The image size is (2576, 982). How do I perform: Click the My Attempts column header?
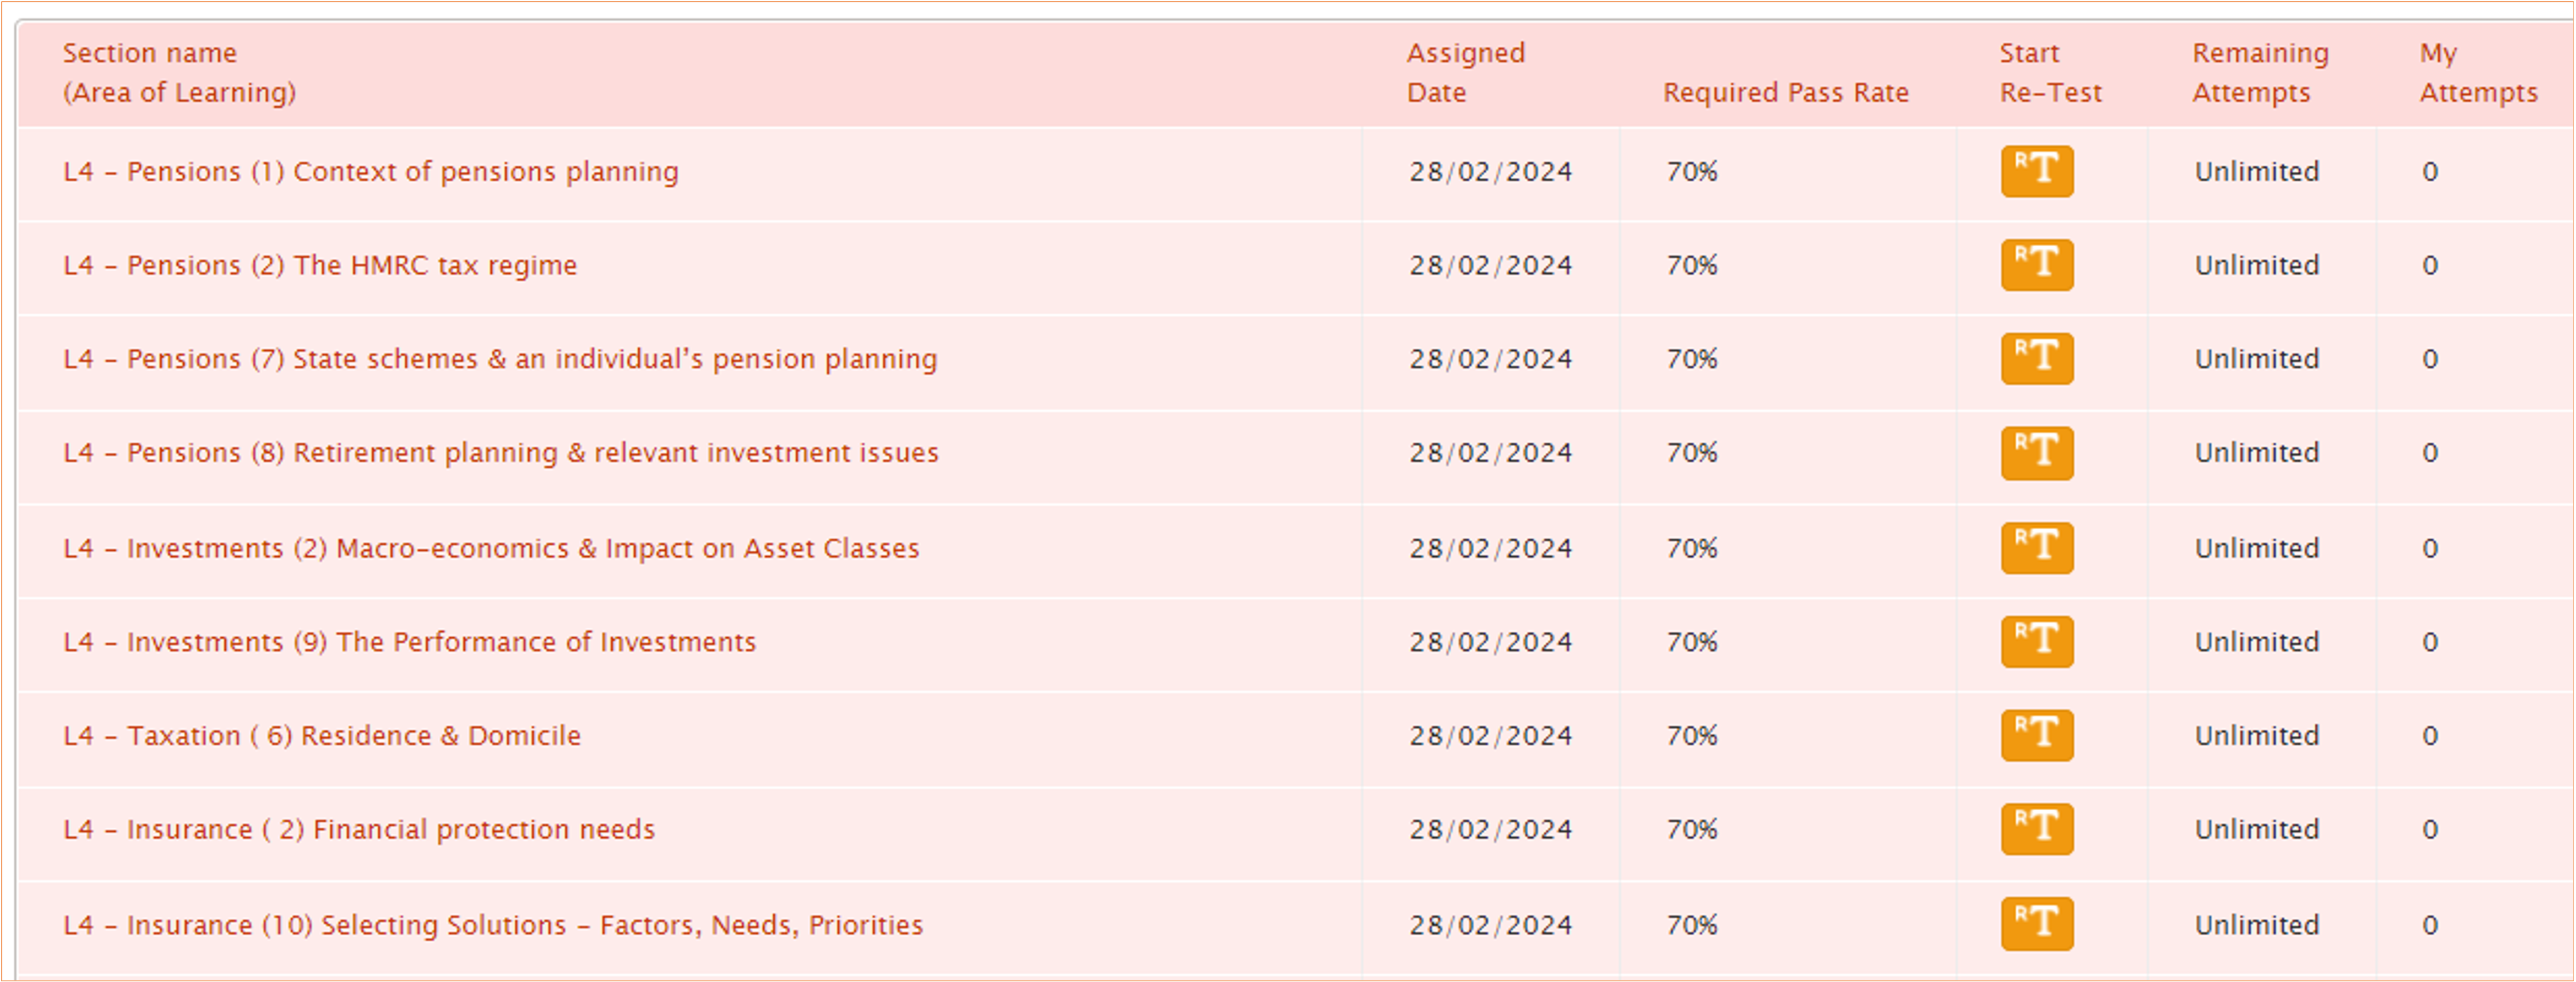(x=2478, y=73)
